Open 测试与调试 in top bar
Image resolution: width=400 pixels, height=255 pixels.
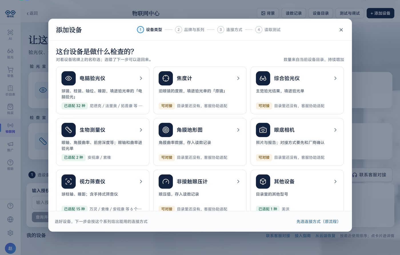click(350, 13)
